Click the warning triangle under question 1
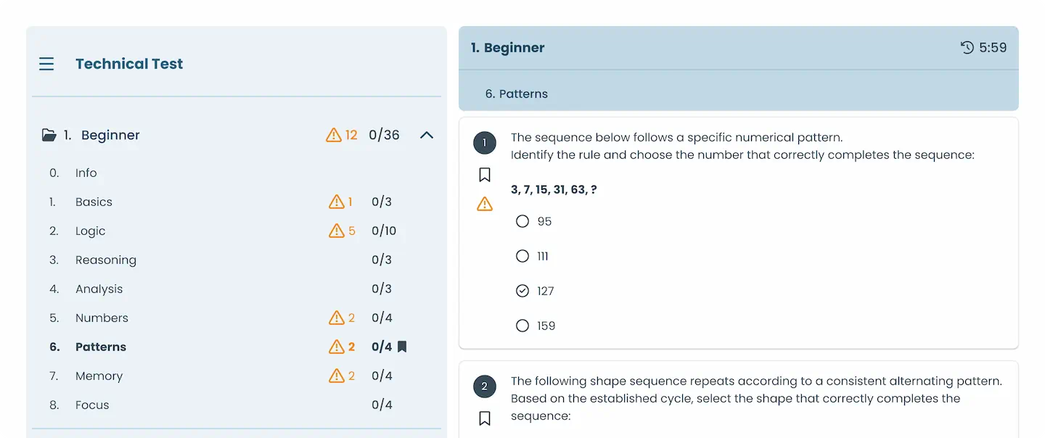Screen dimensions: 1045x438 coord(485,204)
